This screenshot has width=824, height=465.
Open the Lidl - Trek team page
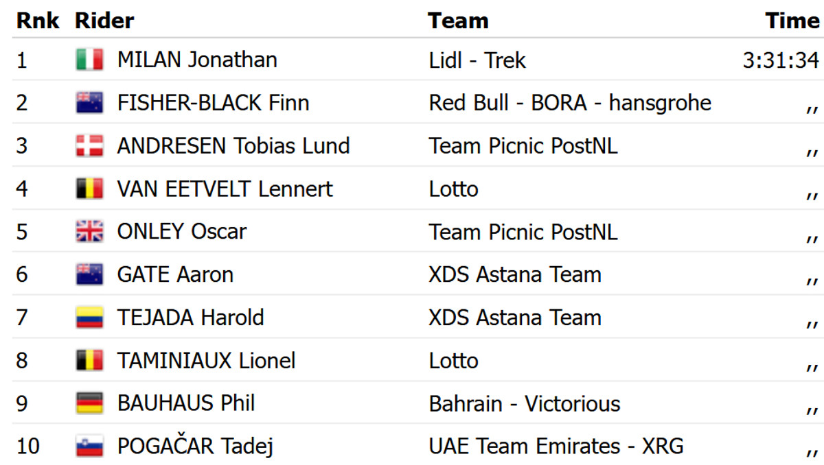click(x=477, y=60)
